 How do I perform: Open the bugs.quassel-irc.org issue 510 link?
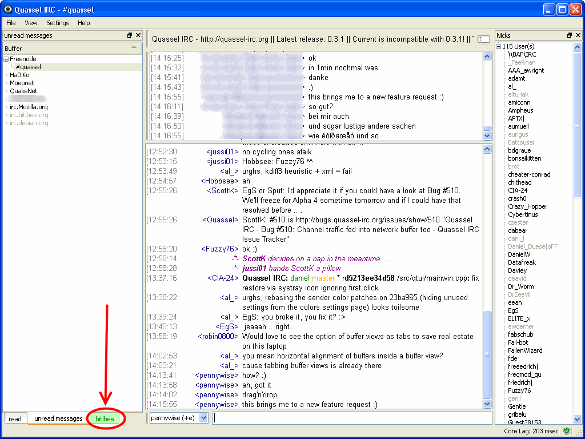point(367,219)
